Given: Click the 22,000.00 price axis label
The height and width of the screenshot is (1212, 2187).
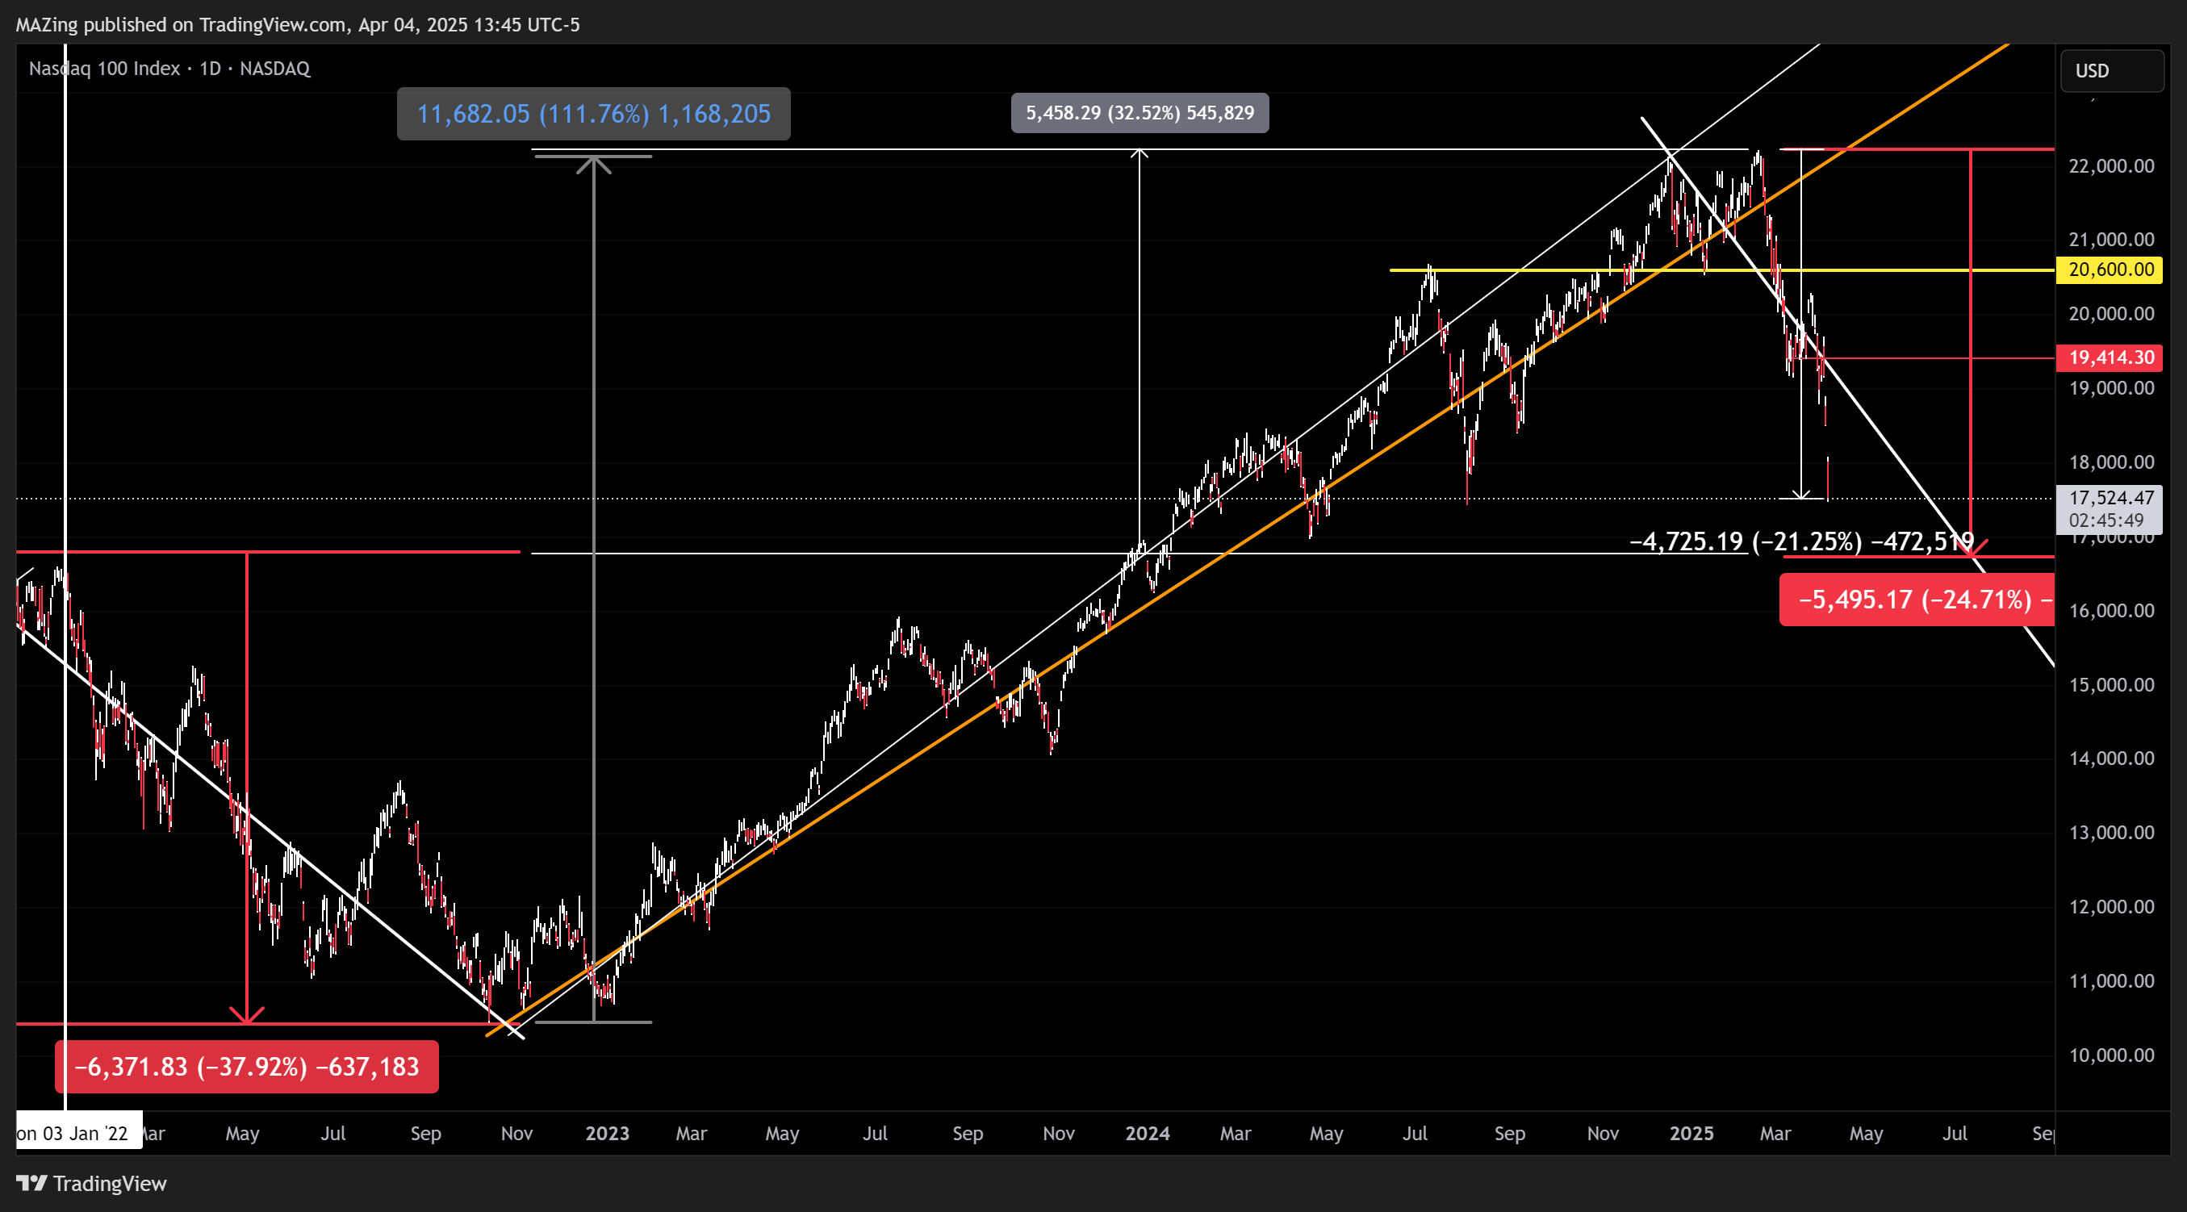Looking at the screenshot, I should click(x=2111, y=165).
